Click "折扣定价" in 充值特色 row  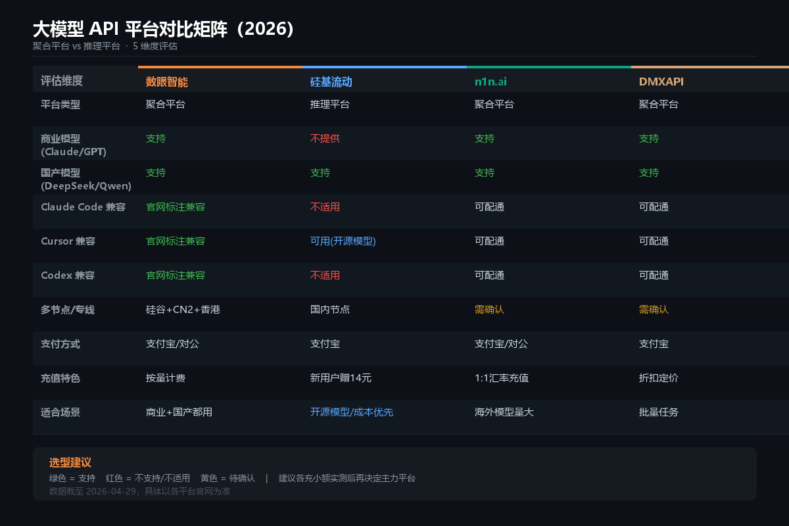click(x=659, y=377)
